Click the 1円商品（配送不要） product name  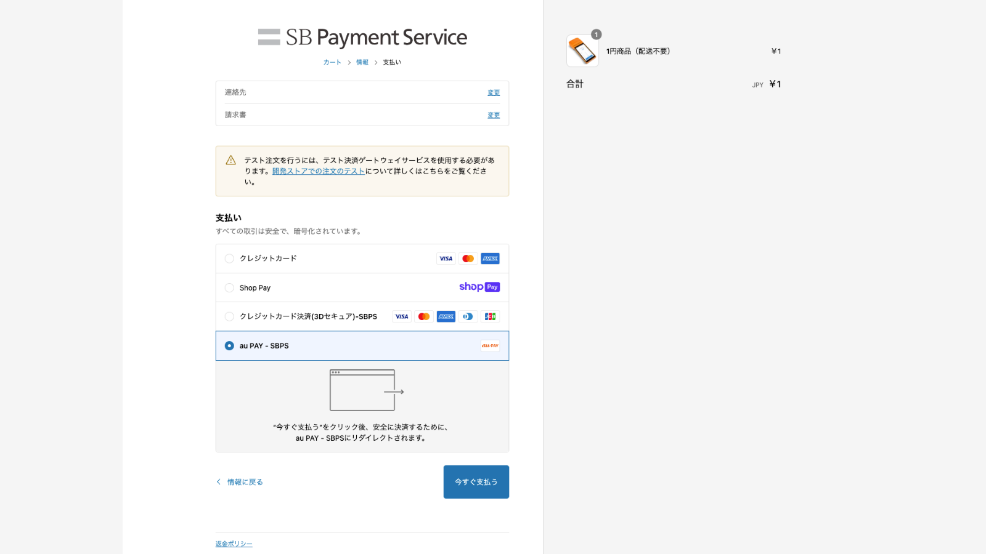coord(638,51)
